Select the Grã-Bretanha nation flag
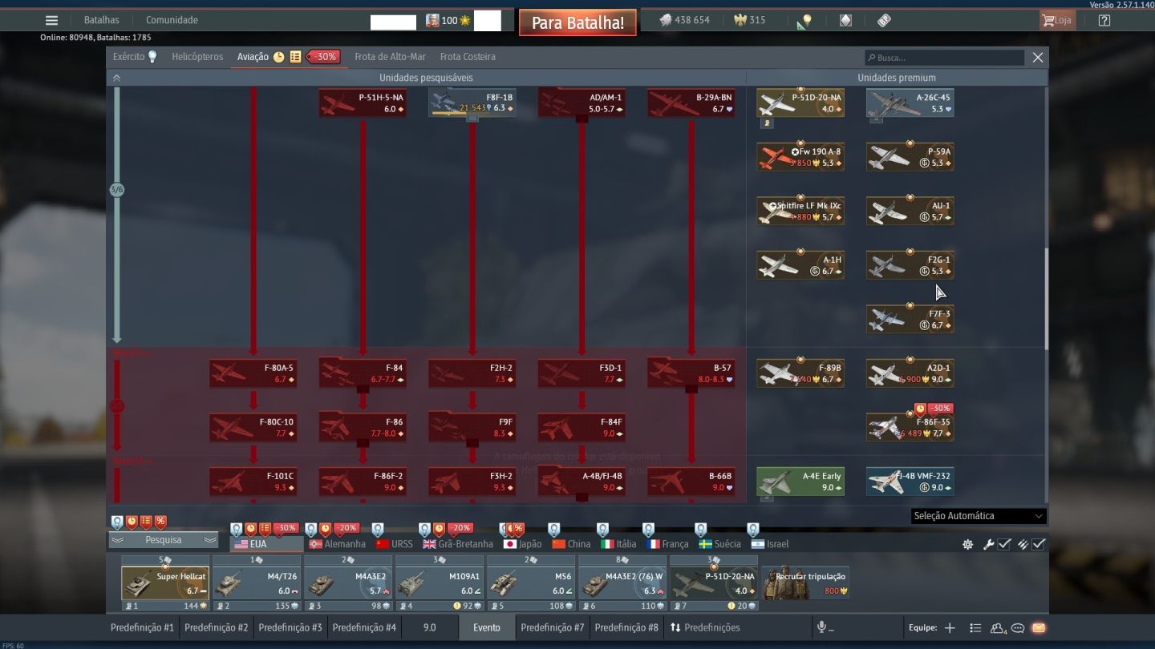Image resolution: width=1155 pixels, height=649 pixels. point(458,544)
